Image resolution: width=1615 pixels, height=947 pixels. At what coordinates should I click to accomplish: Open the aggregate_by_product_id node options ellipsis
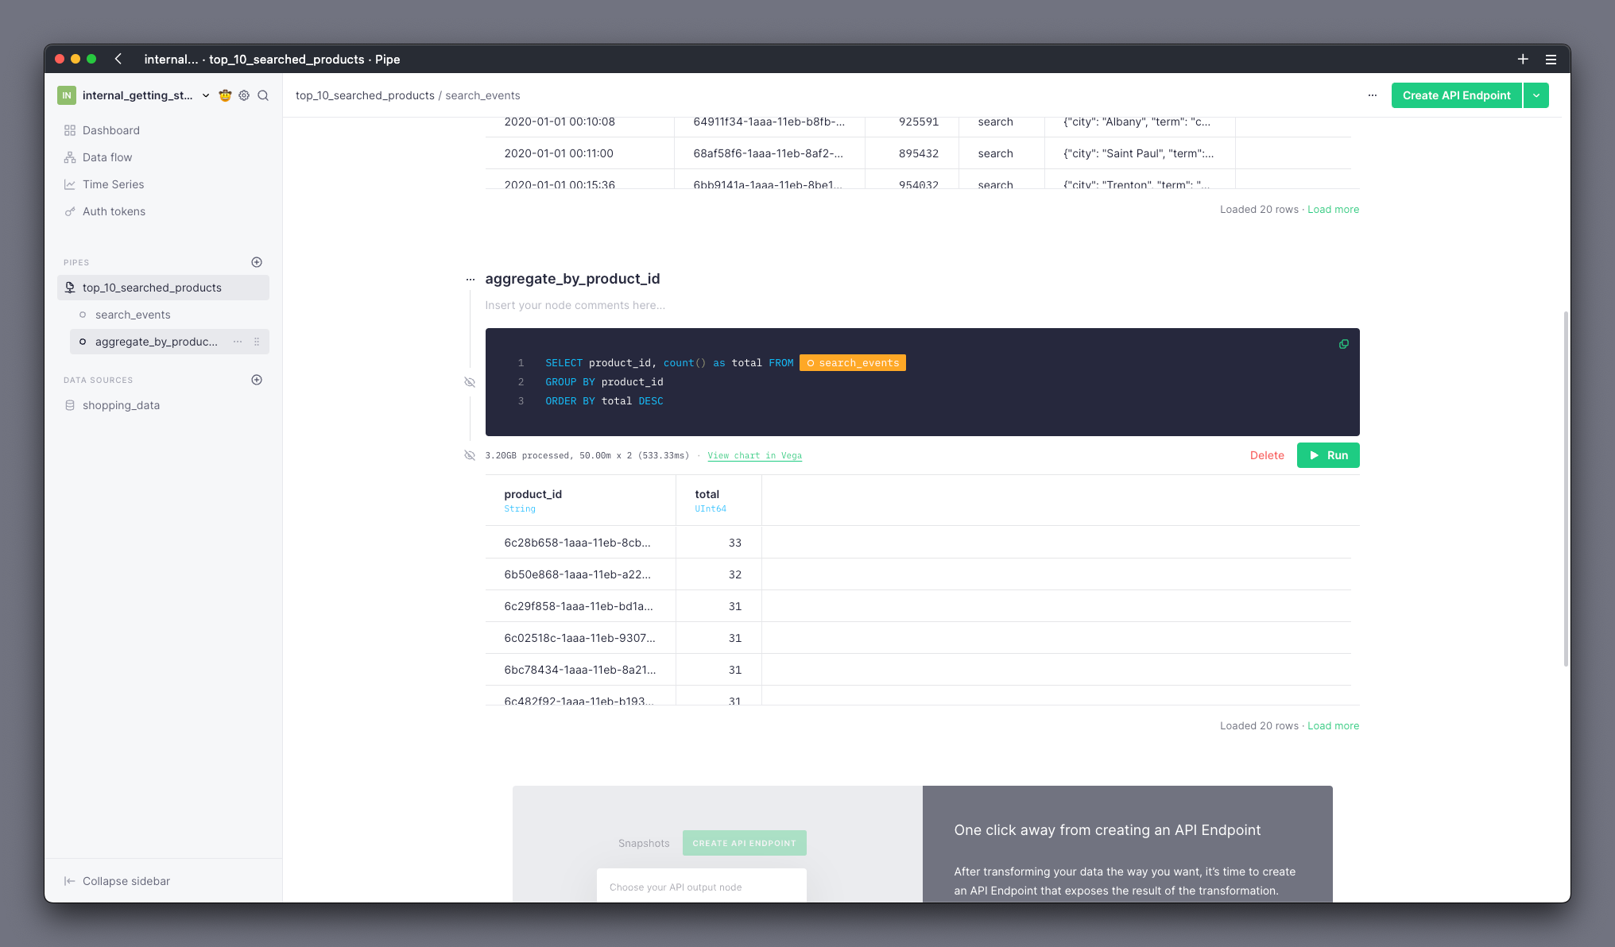pyautogui.click(x=471, y=280)
